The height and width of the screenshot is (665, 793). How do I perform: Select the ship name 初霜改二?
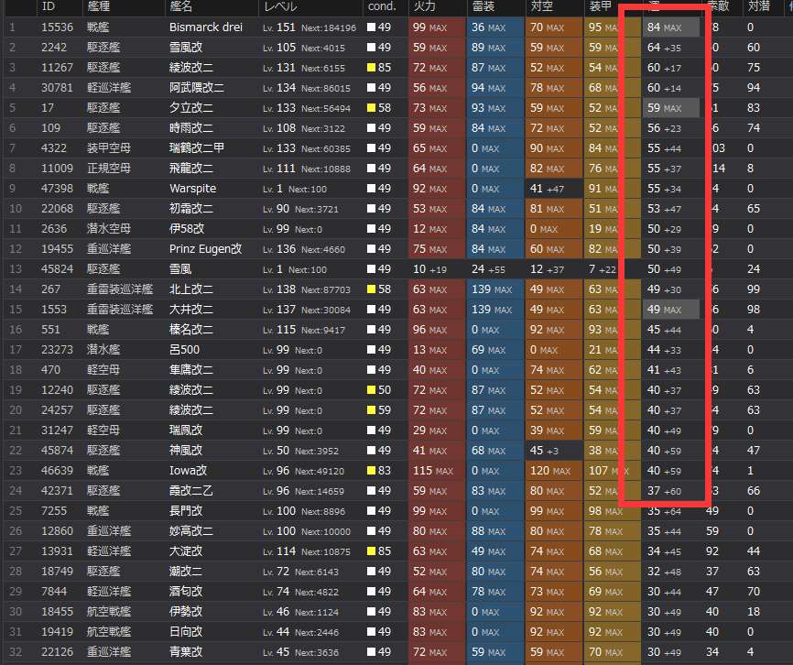point(191,208)
